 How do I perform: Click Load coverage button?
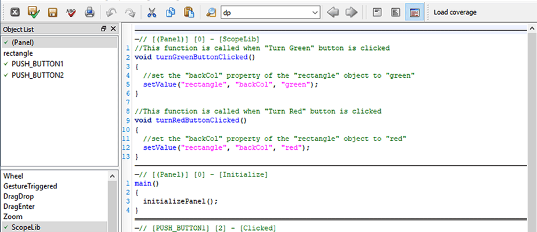455,13
